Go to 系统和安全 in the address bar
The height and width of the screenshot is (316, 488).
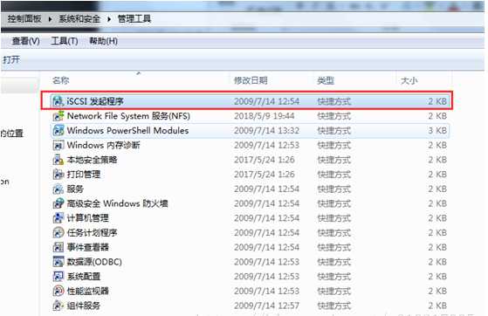(x=79, y=19)
